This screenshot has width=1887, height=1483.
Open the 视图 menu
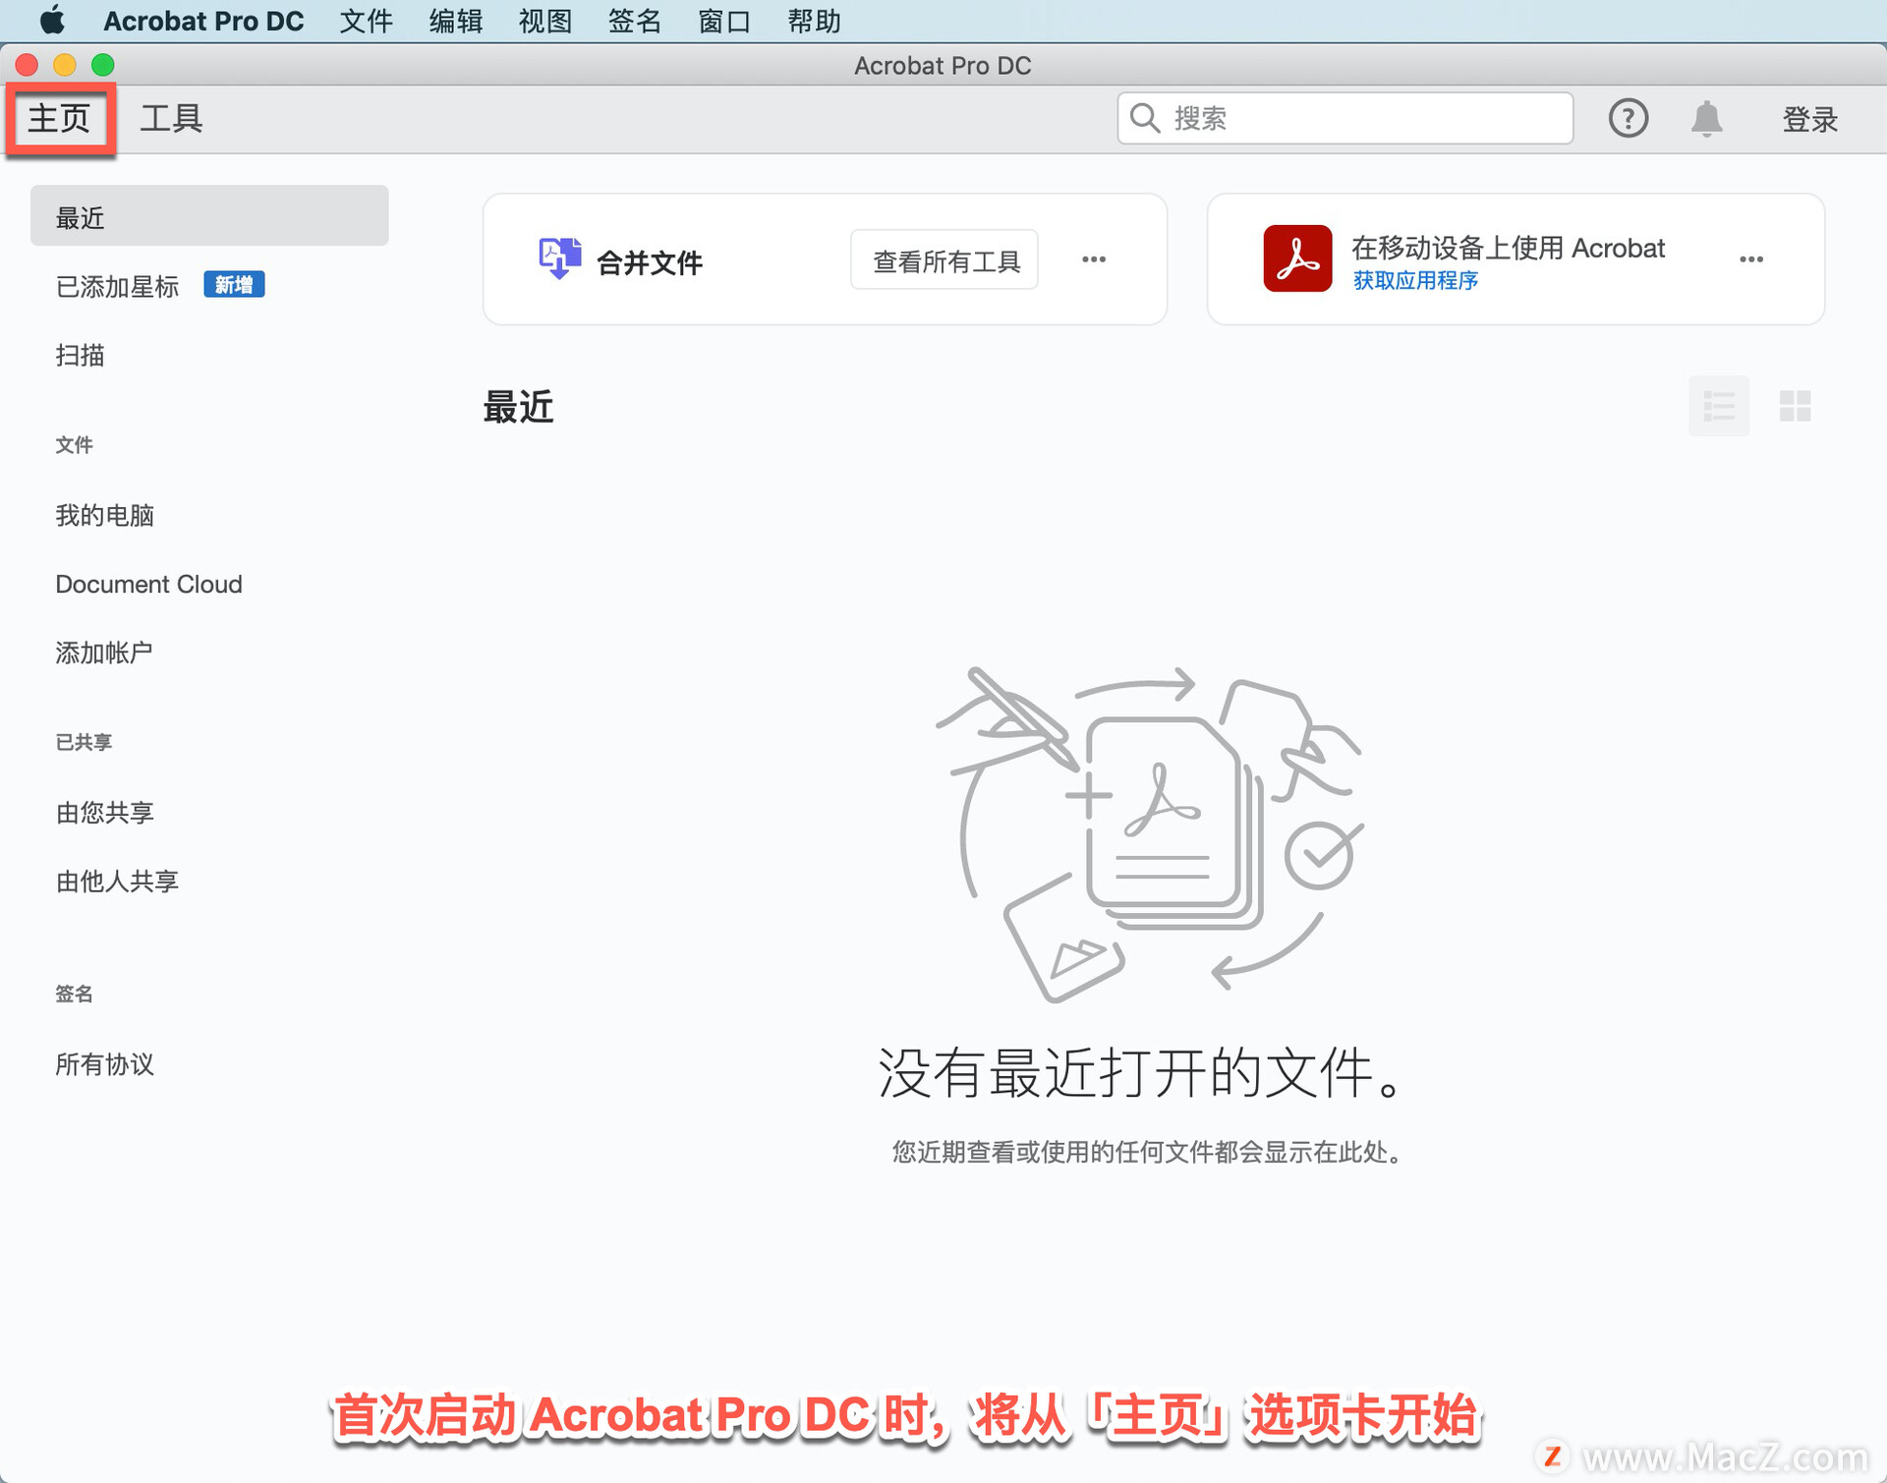coord(545,21)
